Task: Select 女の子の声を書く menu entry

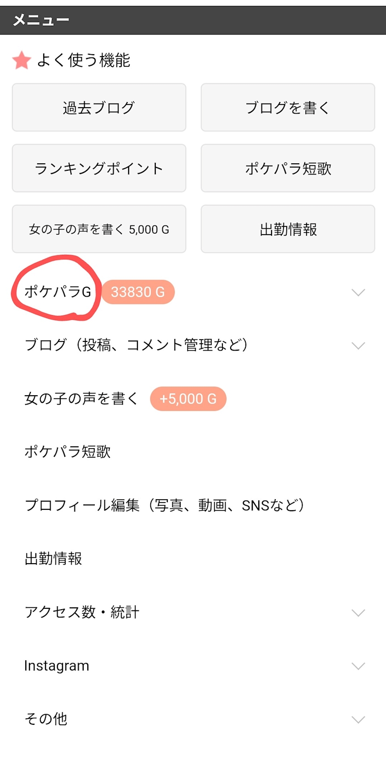Action: 81,398
